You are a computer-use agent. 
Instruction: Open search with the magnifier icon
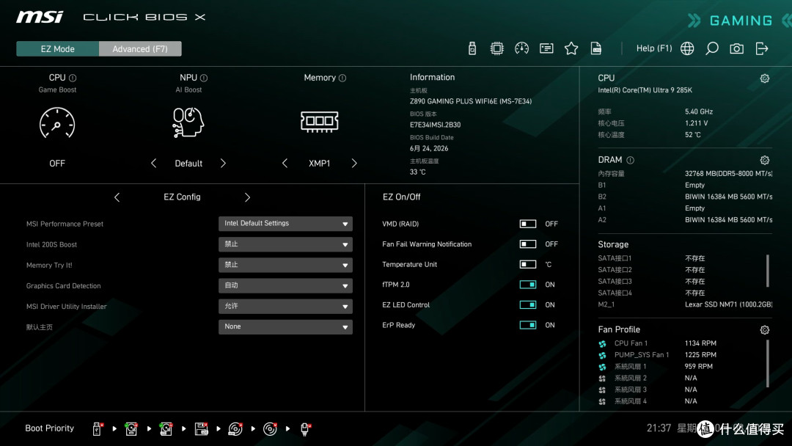click(x=711, y=48)
